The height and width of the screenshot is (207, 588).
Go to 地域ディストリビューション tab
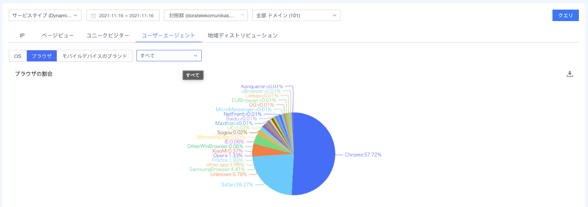243,35
